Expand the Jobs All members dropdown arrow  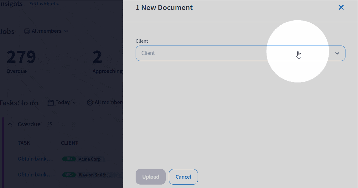(x=66, y=31)
